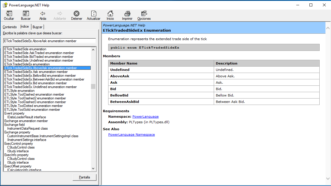The width and height of the screenshot is (331, 186).
Task: Click the content pane scroll down arrow
Action: tap(328, 178)
